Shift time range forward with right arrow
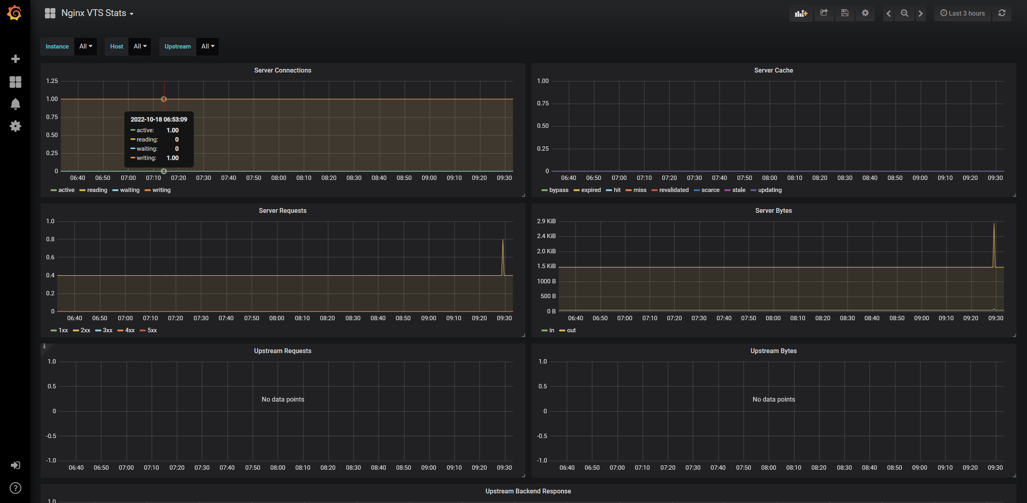The width and height of the screenshot is (1027, 503). point(921,13)
